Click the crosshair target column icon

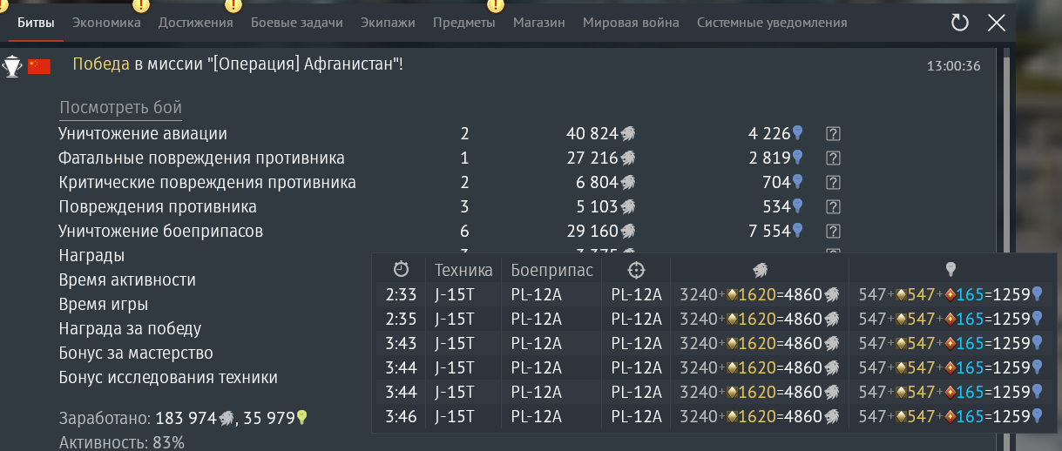pyautogui.click(x=636, y=269)
